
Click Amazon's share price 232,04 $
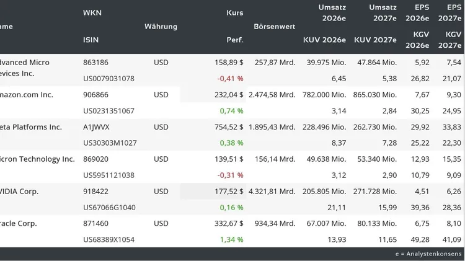tap(228, 95)
